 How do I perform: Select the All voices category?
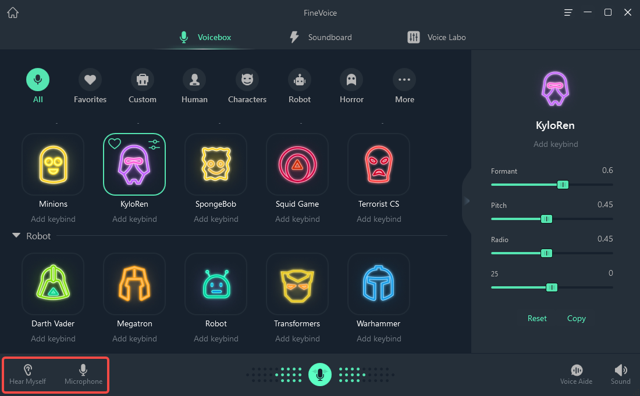tap(38, 86)
